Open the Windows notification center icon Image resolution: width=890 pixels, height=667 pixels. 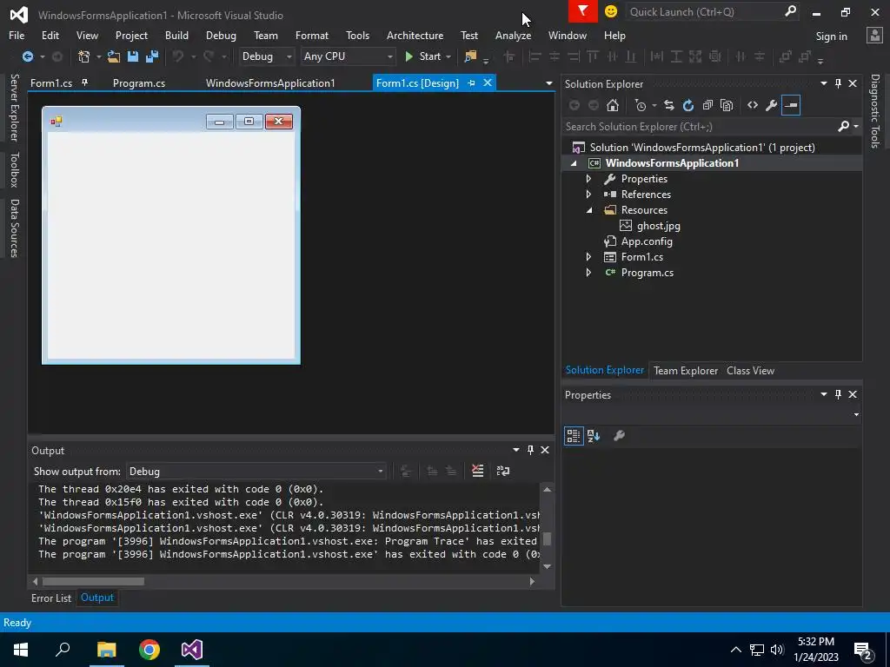[863, 650]
